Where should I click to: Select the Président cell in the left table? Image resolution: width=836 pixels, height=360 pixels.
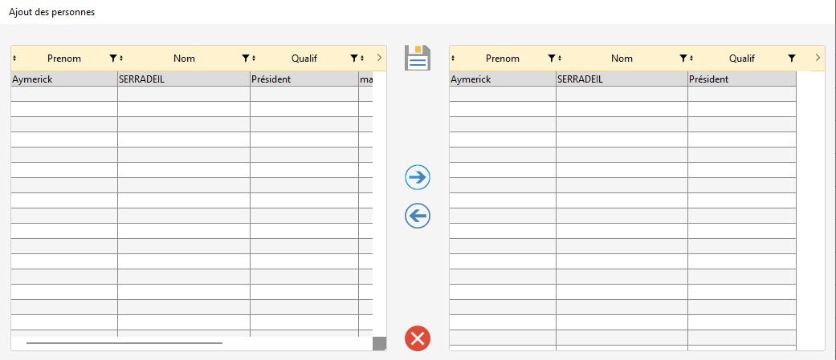(304, 79)
